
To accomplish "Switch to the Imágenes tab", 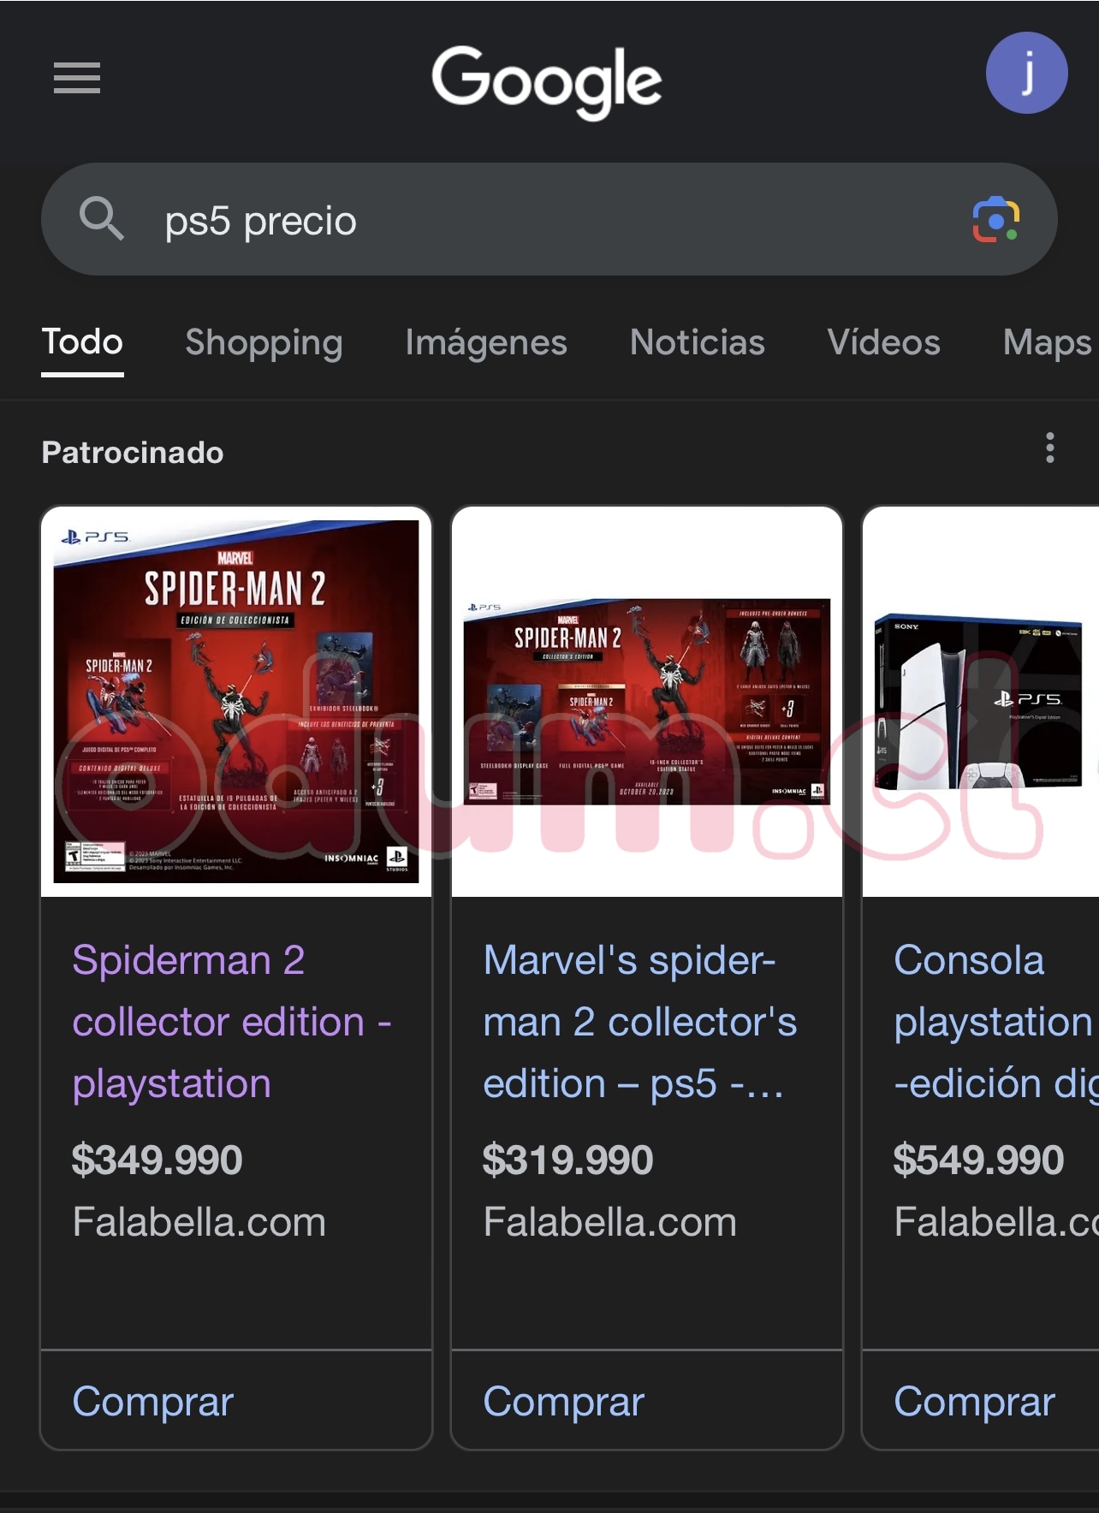I will (486, 342).
